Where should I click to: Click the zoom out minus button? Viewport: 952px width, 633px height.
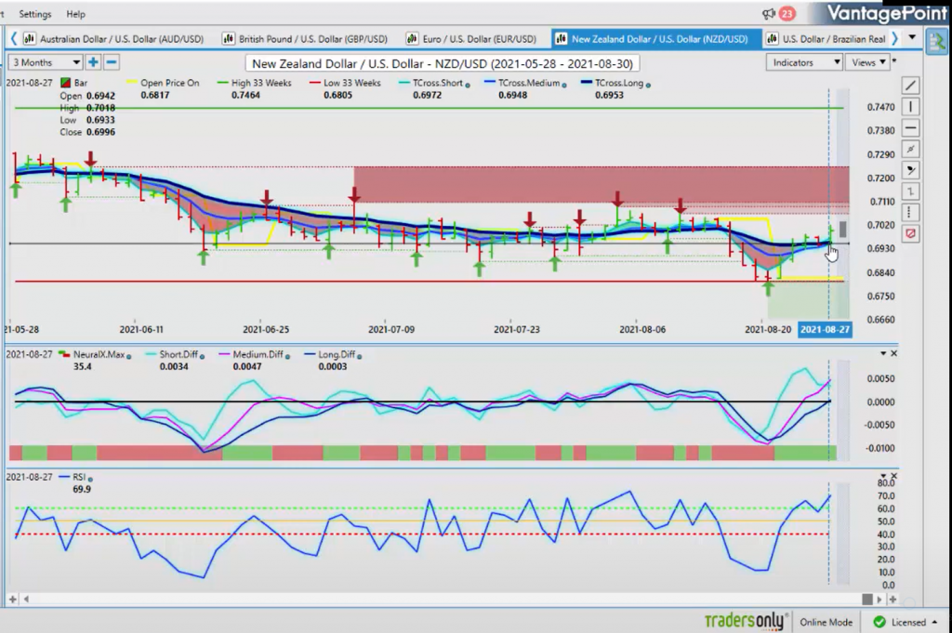click(x=112, y=62)
